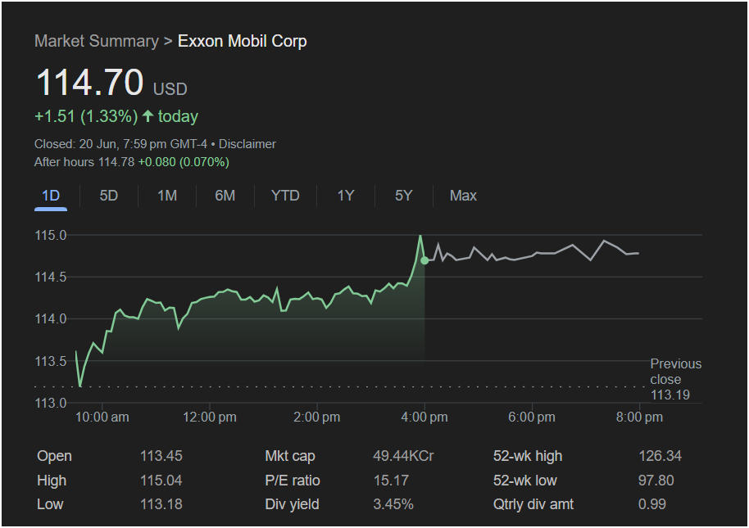Click the Open value 113.45
749x528 pixels.
[161, 456]
